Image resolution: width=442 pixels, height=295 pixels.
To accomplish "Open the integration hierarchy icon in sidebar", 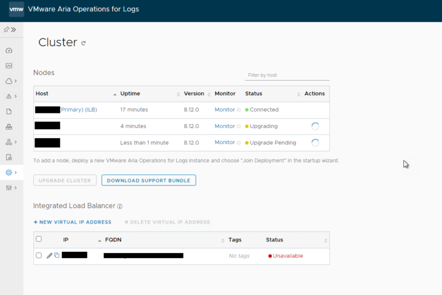I will tap(9, 142).
